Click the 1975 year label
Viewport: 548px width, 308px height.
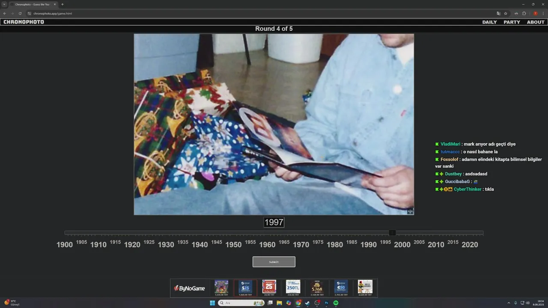tap(318, 242)
